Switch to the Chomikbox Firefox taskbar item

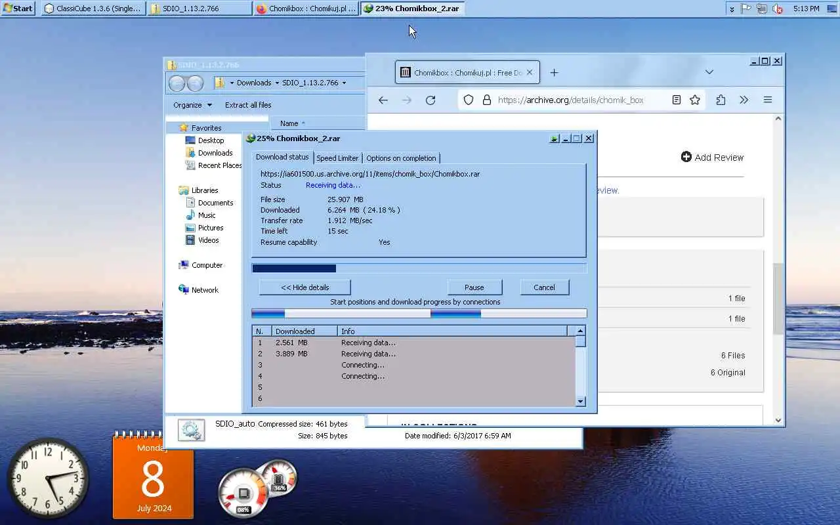pos(306,9)
